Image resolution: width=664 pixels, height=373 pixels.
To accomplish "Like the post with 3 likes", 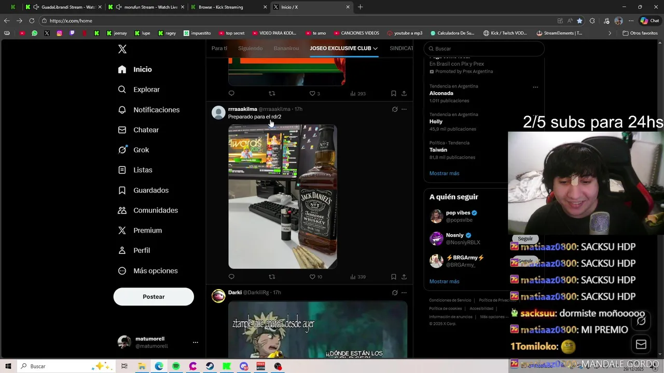I will pos(314,93).
